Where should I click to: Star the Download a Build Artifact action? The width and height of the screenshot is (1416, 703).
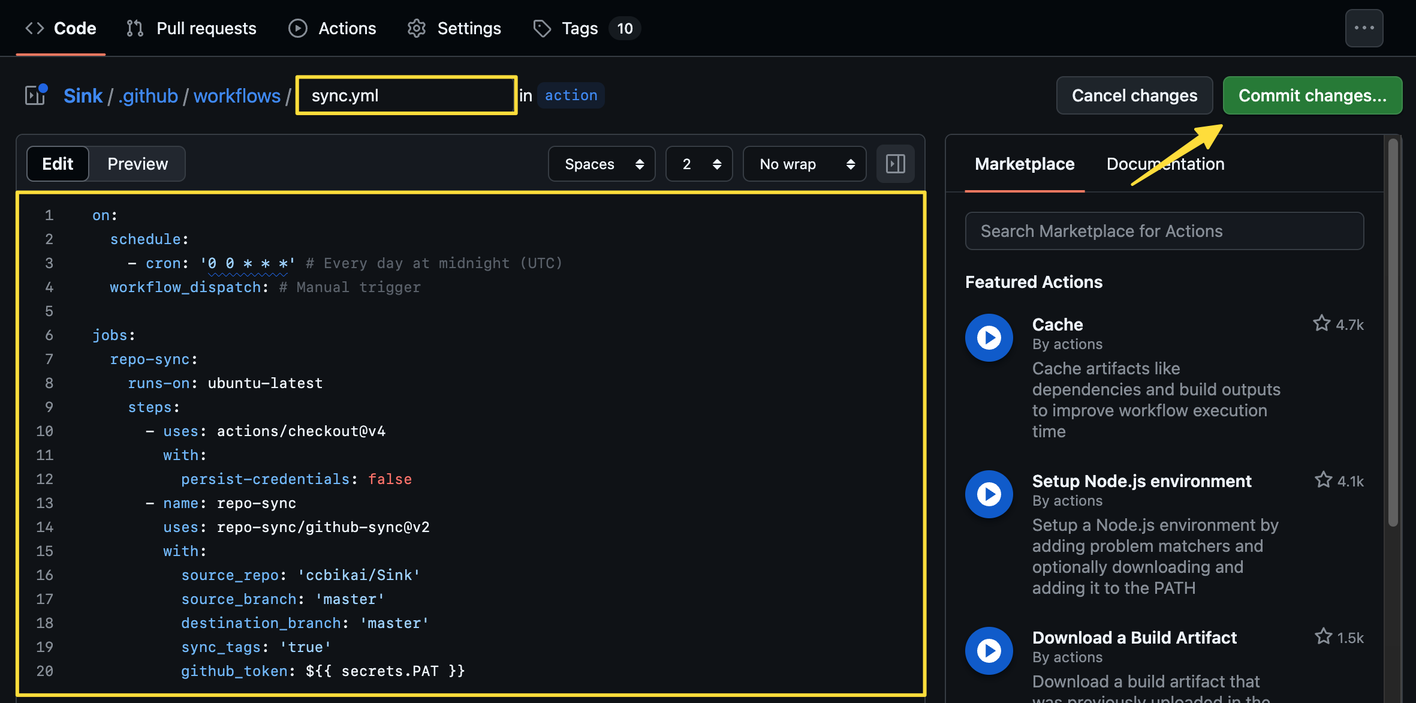[x=1322, y=637]
